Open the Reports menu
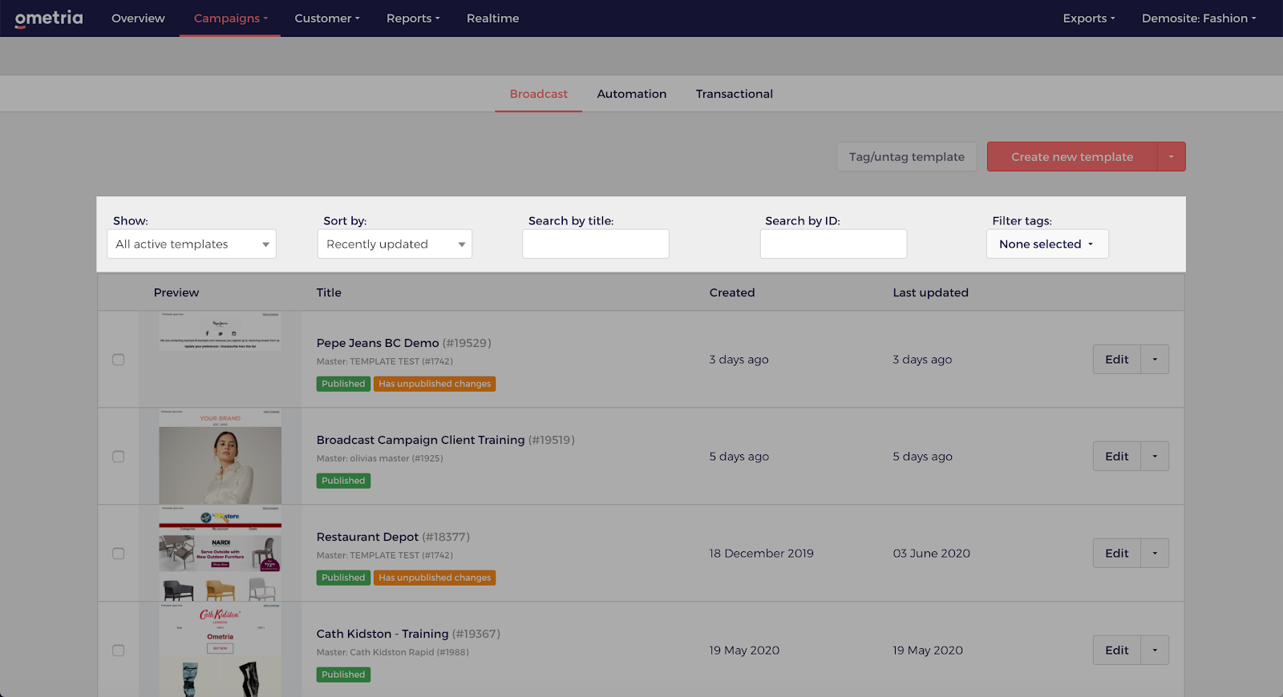The image size is (1283, 697). pos(413,18)
